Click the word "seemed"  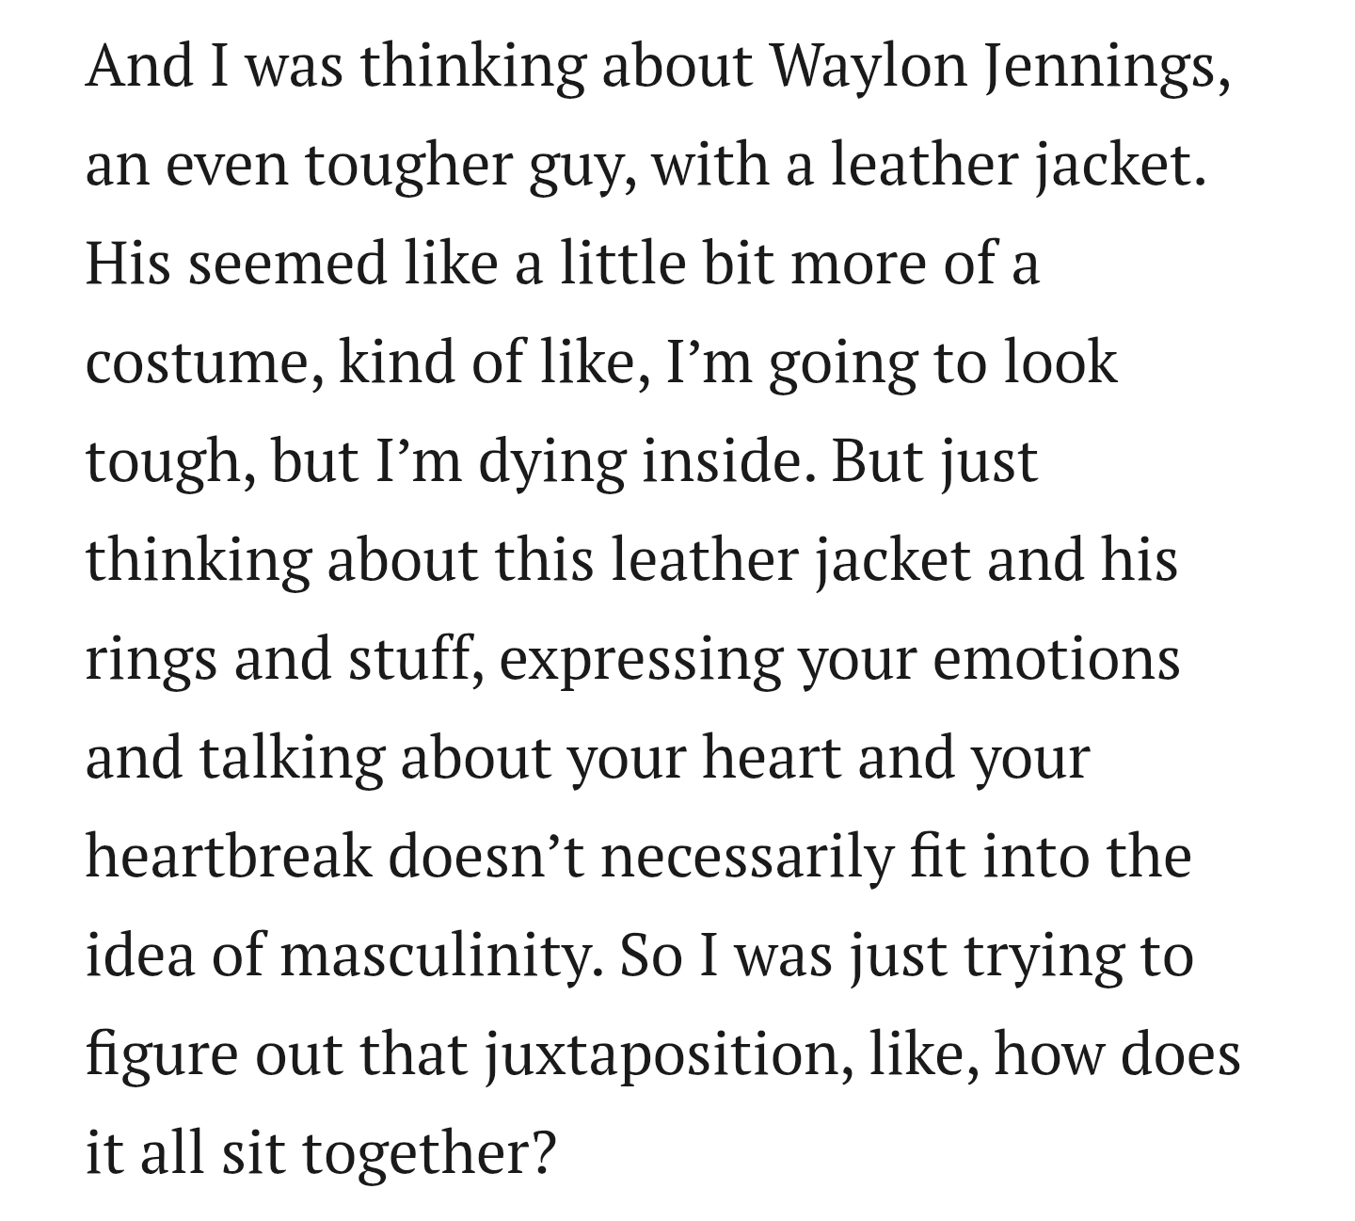pos(287,264)
